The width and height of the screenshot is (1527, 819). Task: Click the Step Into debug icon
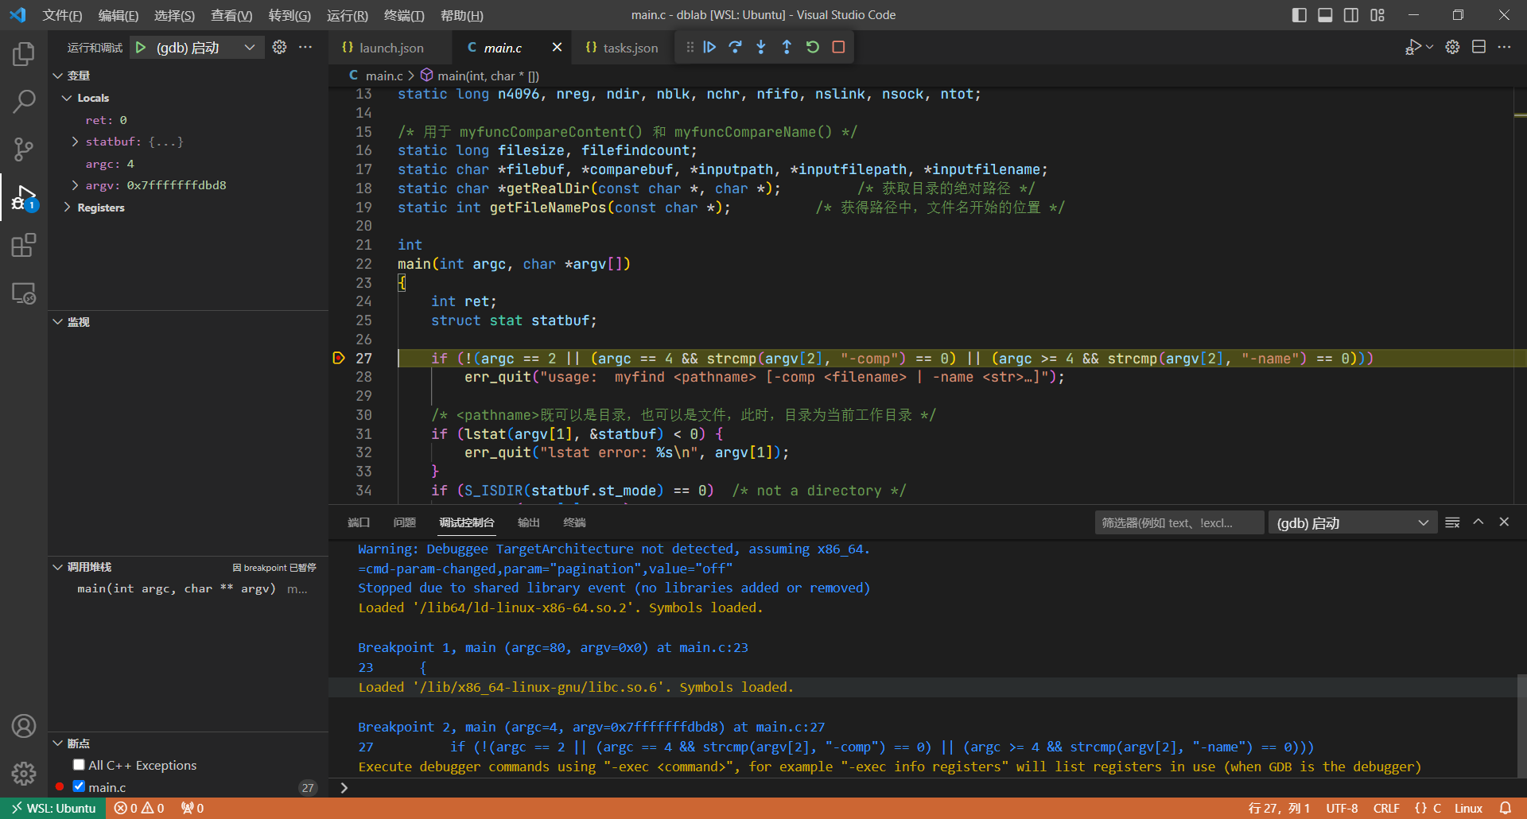(x=761, y=48)
